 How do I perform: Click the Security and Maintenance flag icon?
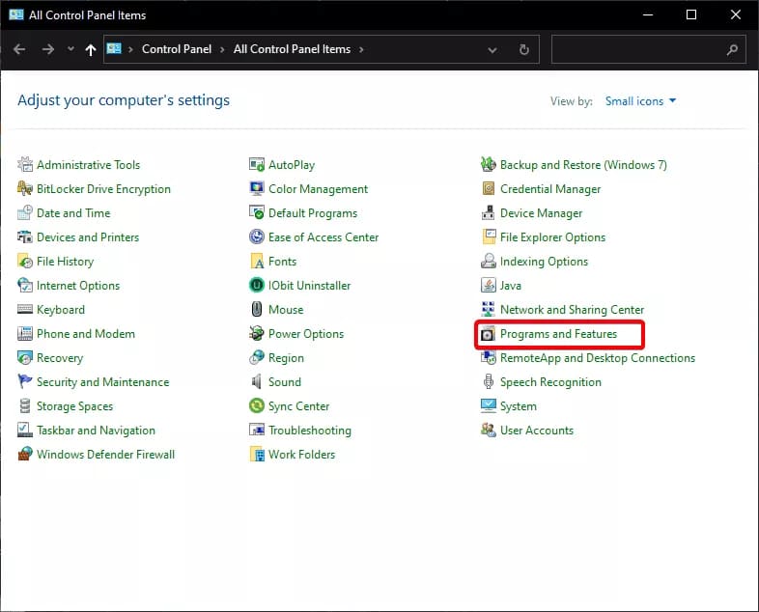click(25, 381)
